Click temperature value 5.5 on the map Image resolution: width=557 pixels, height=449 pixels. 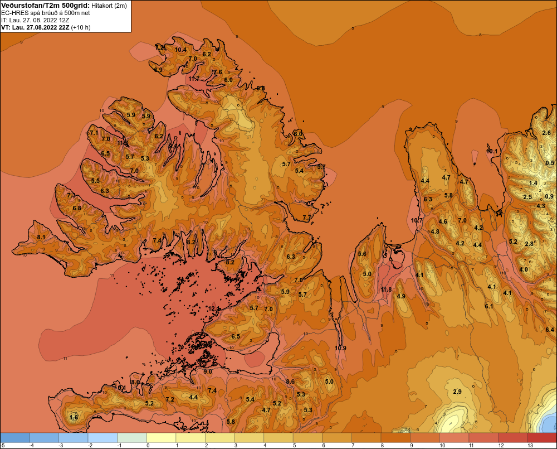(95, 181)
